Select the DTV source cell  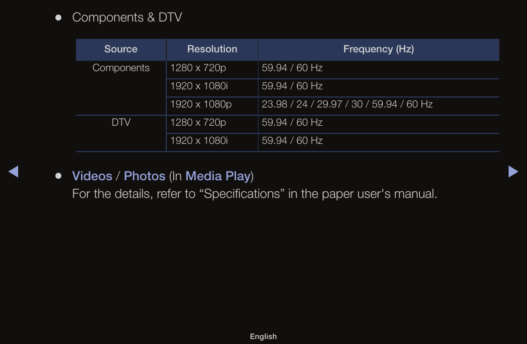click(121, 133)
